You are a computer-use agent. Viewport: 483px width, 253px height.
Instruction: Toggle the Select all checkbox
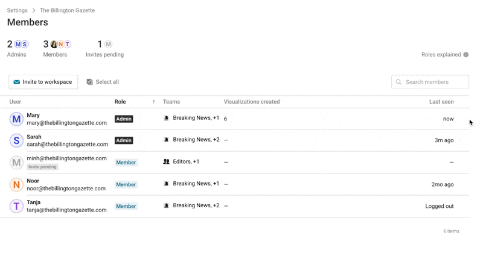(89, 82)
